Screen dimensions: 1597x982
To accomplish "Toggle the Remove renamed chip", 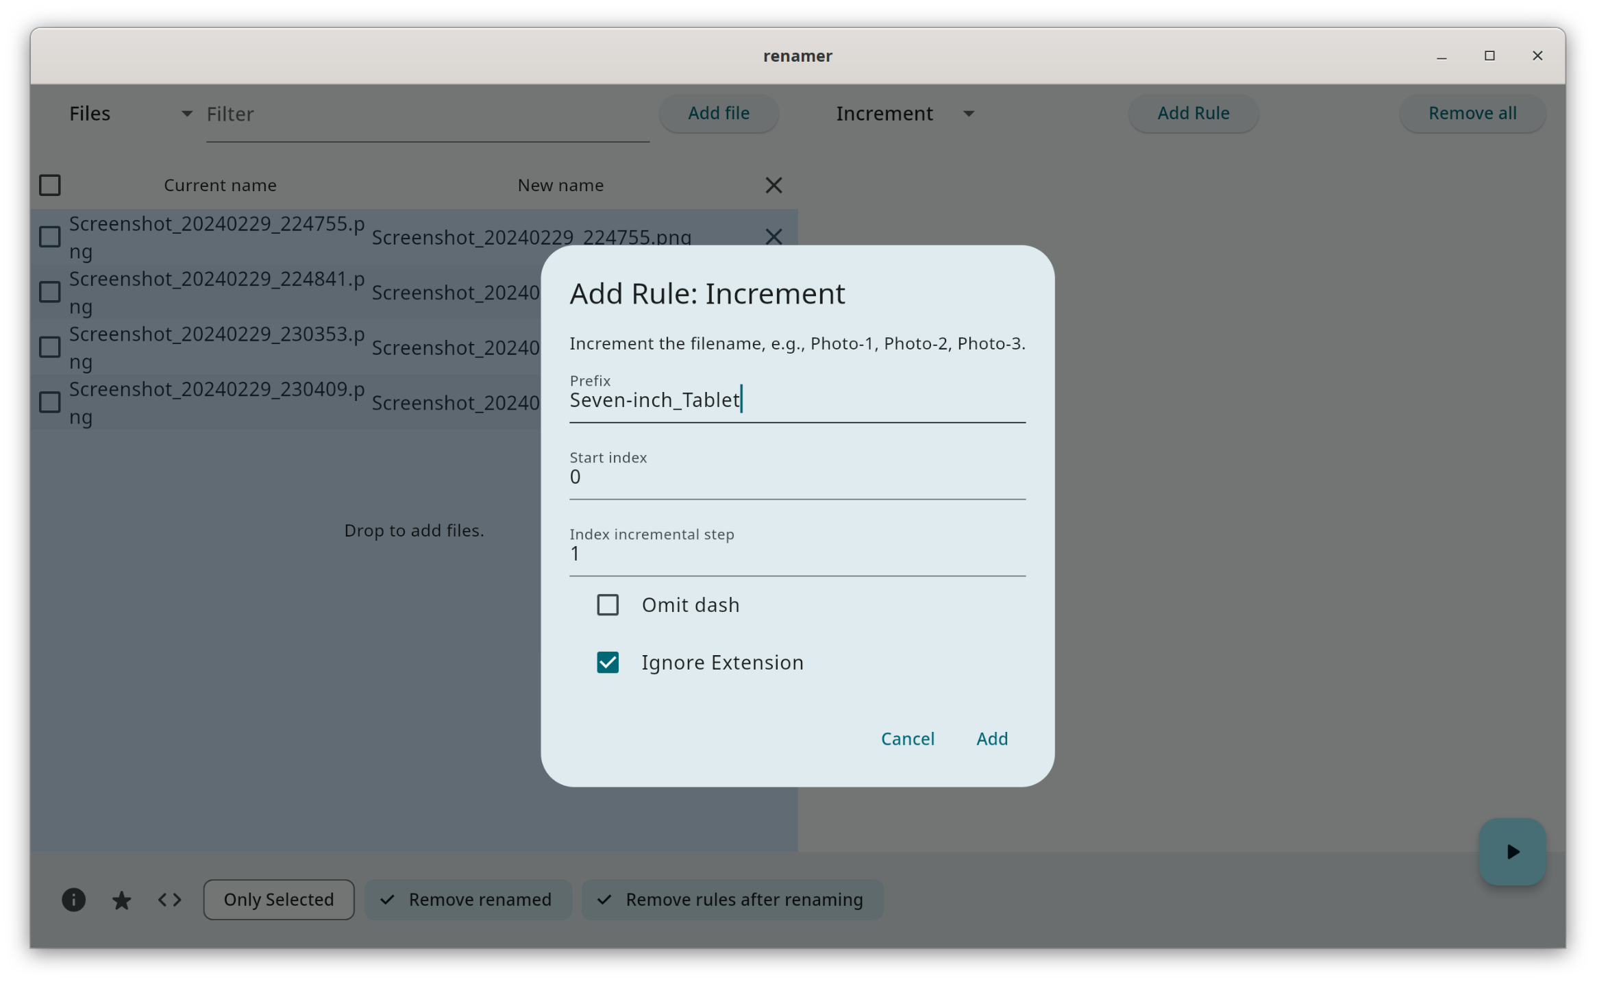I will 469,899.
